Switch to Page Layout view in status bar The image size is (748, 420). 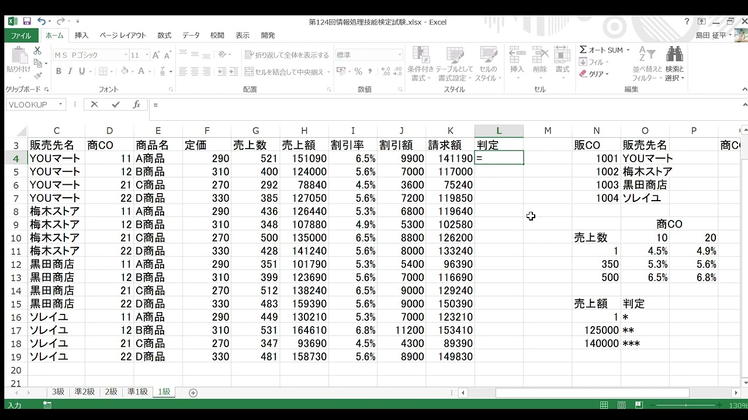click(x=621, y=405)
